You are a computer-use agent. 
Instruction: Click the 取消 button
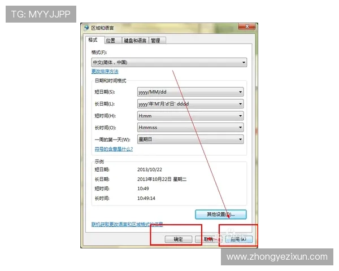(208, 239)
